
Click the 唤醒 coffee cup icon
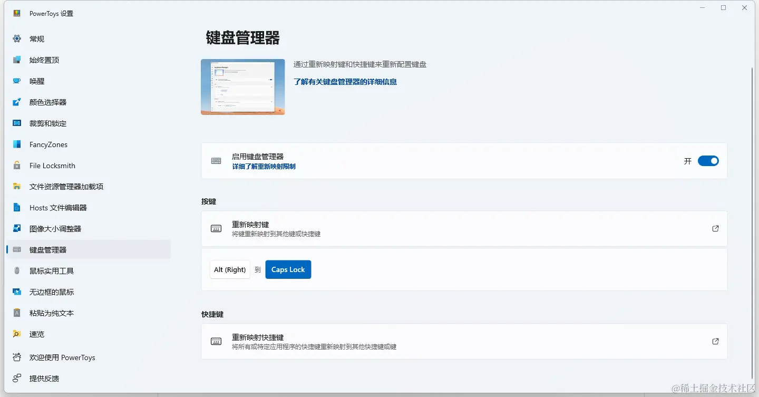(17, 81)
